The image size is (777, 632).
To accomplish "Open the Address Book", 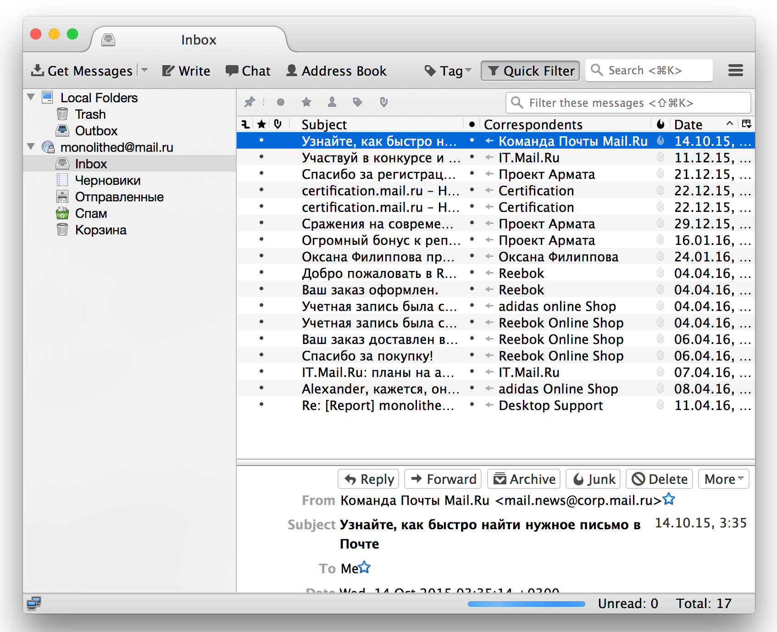I will tap(336, 71).
